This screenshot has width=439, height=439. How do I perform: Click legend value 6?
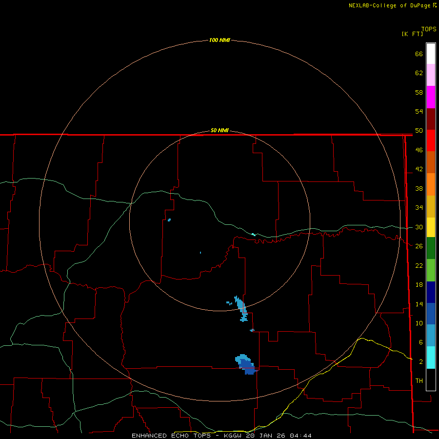[420, 342]
